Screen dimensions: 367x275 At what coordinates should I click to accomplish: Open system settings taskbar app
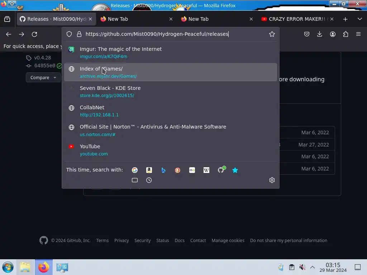coord(62,267)
